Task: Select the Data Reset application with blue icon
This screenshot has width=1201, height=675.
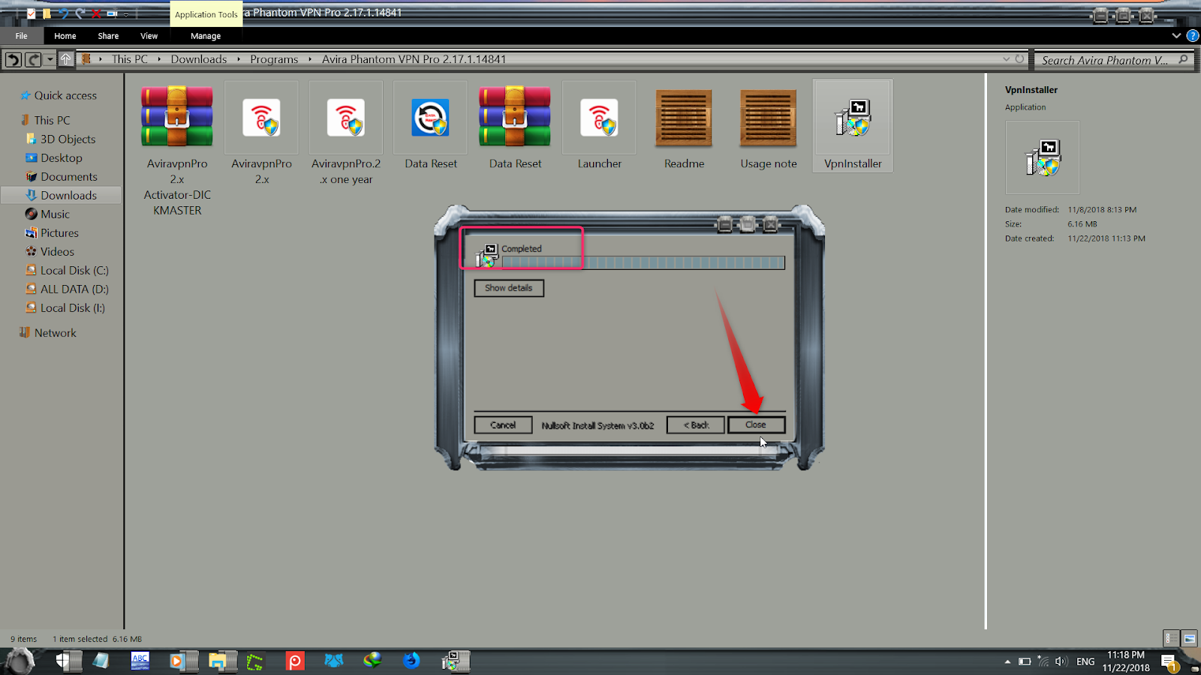Action: [x=431, y=127]
